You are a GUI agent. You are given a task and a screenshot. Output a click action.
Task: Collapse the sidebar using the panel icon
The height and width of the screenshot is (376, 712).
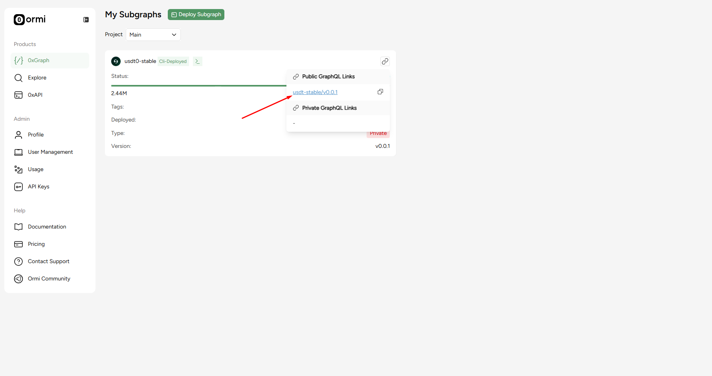pos(86,20)
